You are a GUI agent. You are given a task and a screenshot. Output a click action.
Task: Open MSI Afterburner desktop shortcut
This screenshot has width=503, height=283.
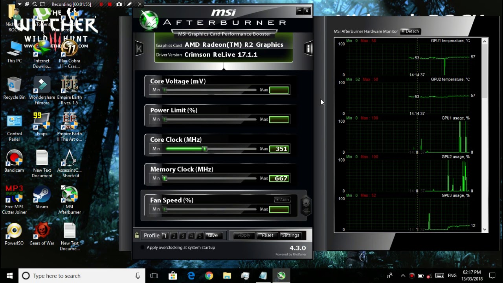pos(70,200)
